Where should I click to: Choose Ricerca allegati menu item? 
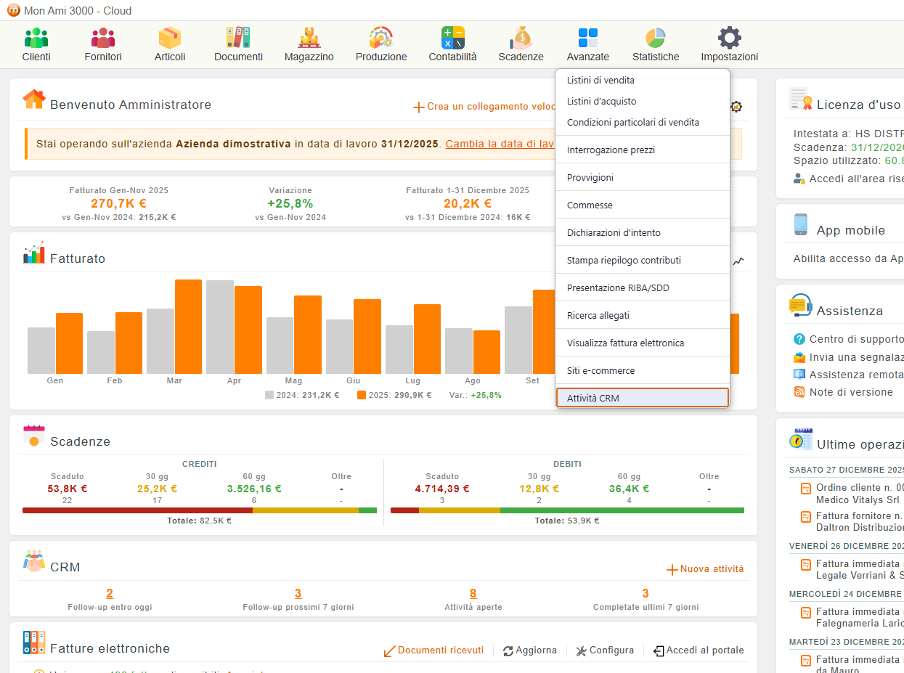(643, 316)
